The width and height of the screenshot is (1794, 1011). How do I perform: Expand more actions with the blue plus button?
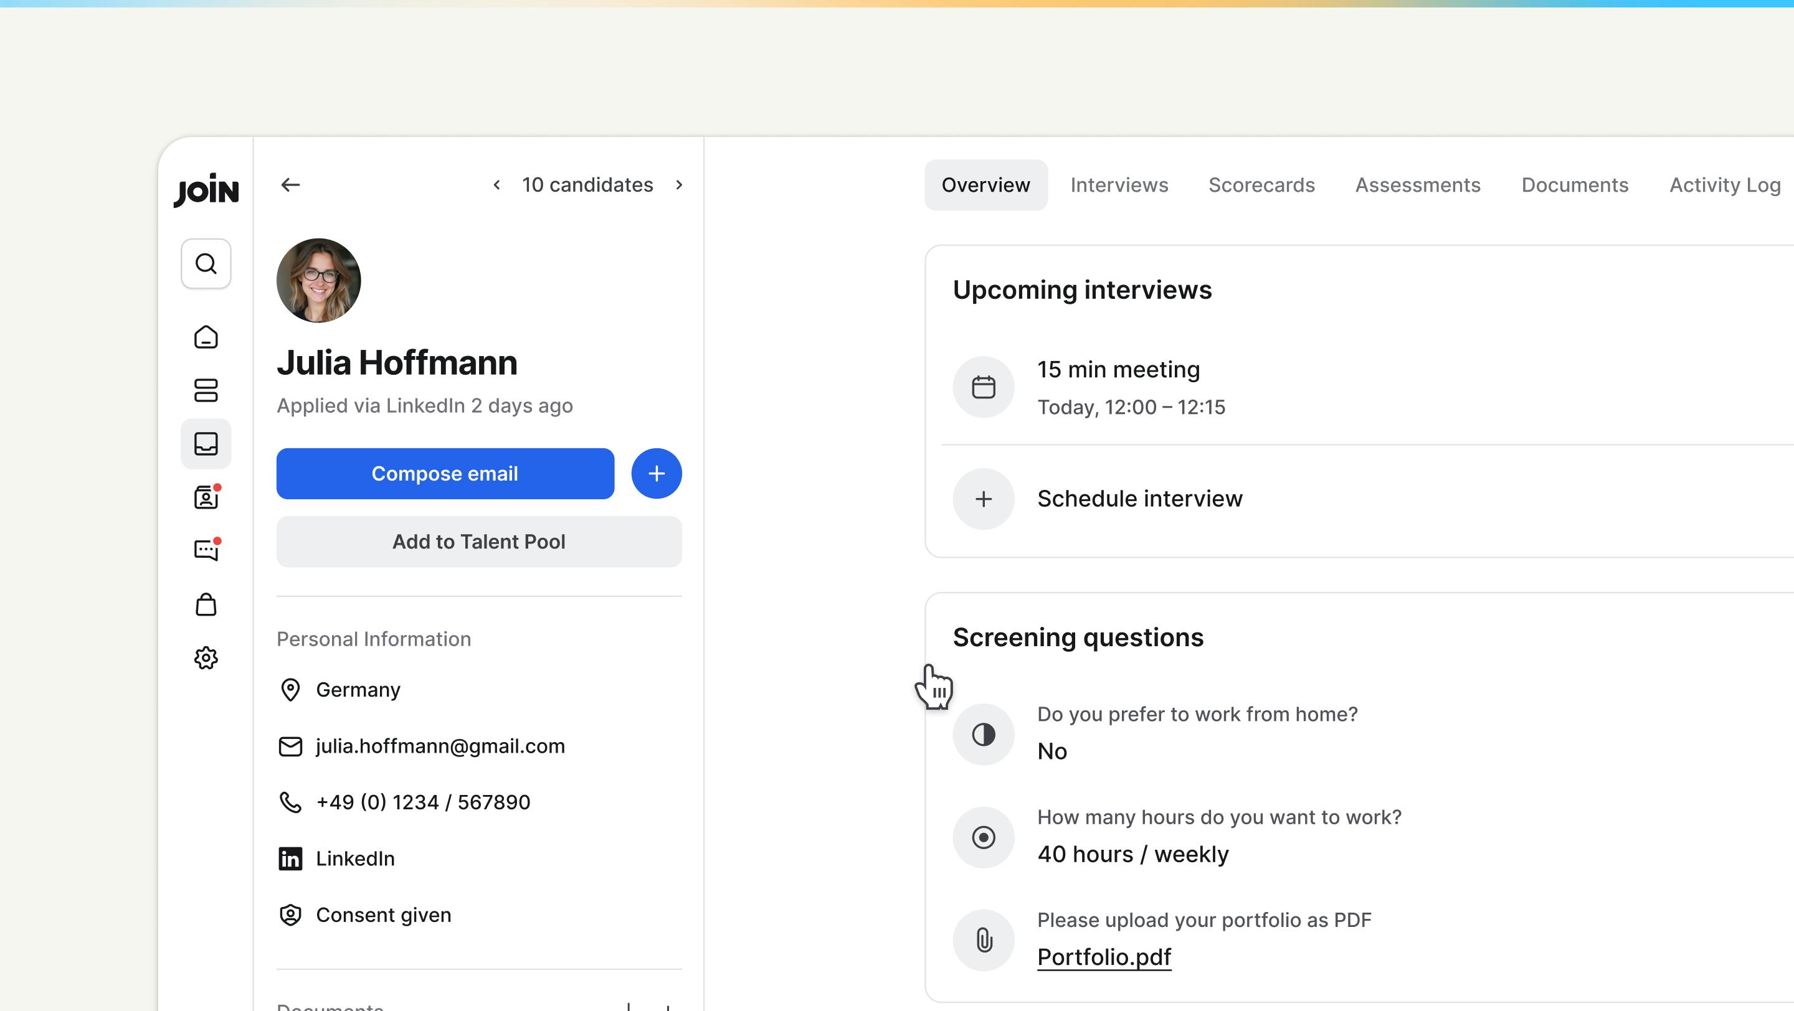click(655, 473)
